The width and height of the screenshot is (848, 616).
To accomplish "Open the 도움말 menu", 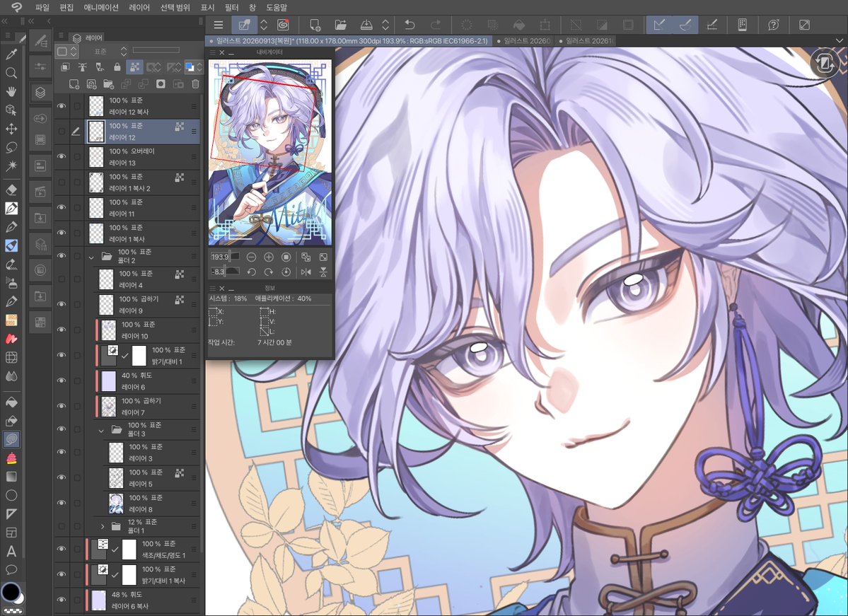I will point(277,8).
